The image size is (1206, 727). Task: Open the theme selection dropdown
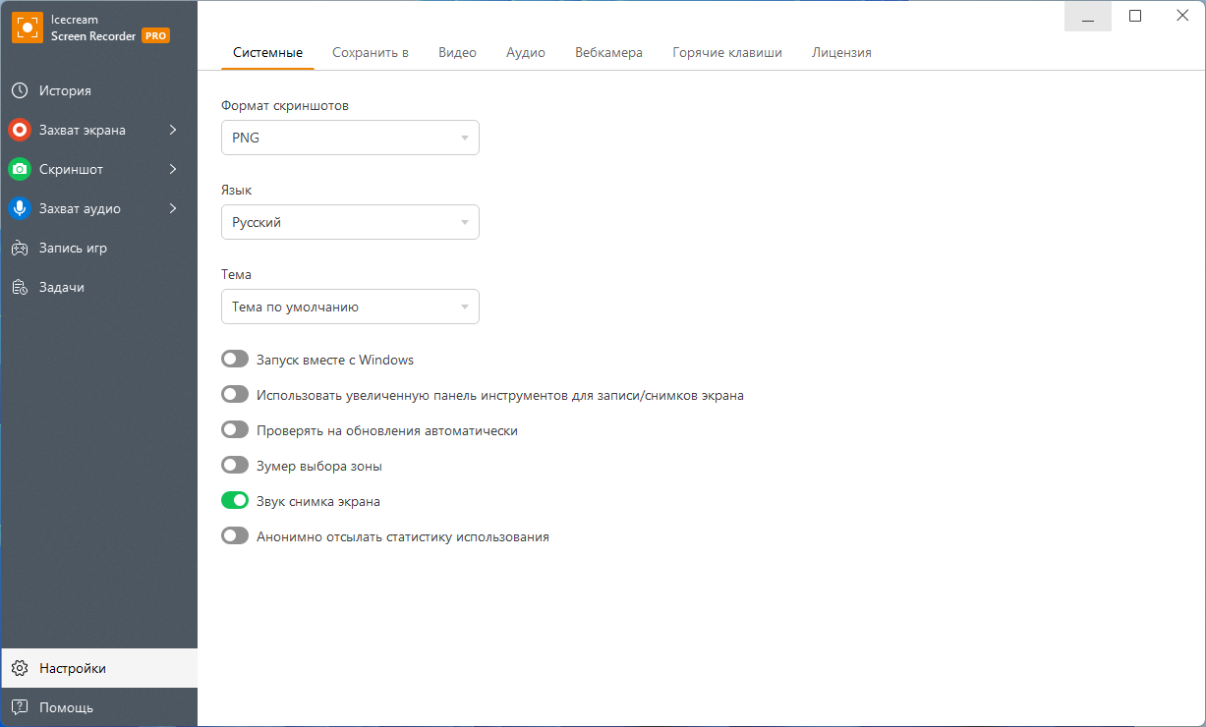pos(350,307)
